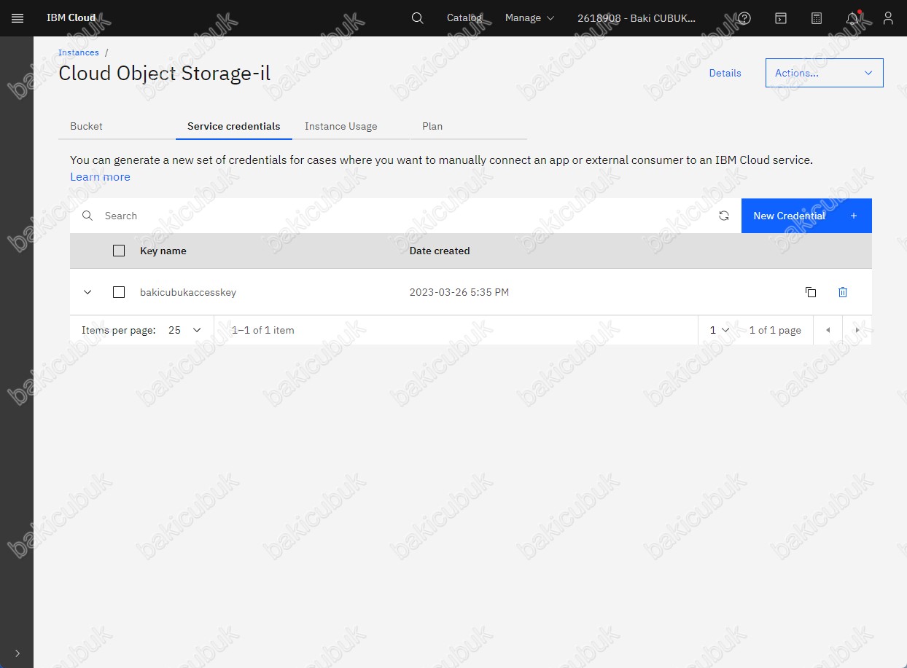Change the items per page dropdown
Screen dimensions: 907x668
[184, 330]
